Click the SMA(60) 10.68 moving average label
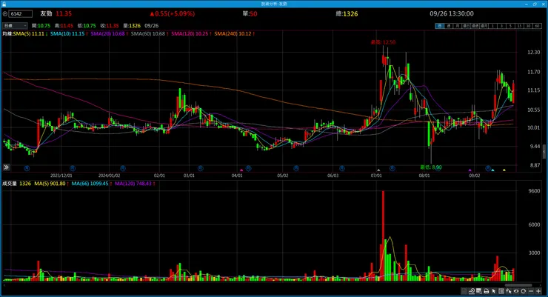The height and width of the screenshot is (297, 548). (x=150, y=34)
